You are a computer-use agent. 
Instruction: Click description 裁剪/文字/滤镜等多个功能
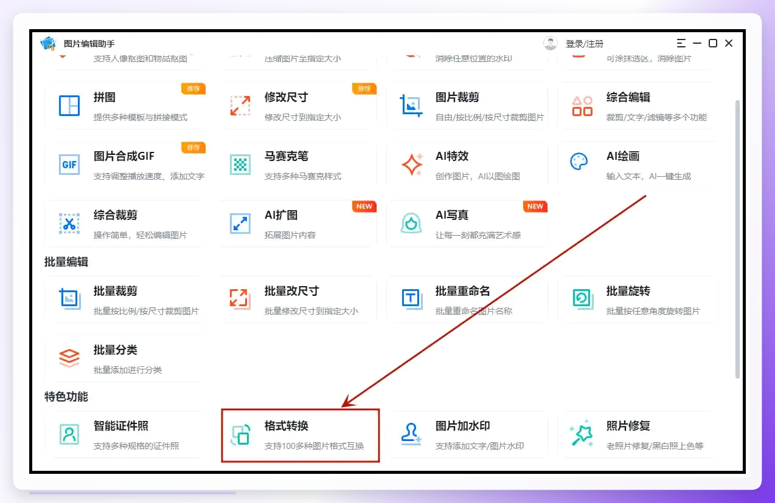click(x=657, y=117)
